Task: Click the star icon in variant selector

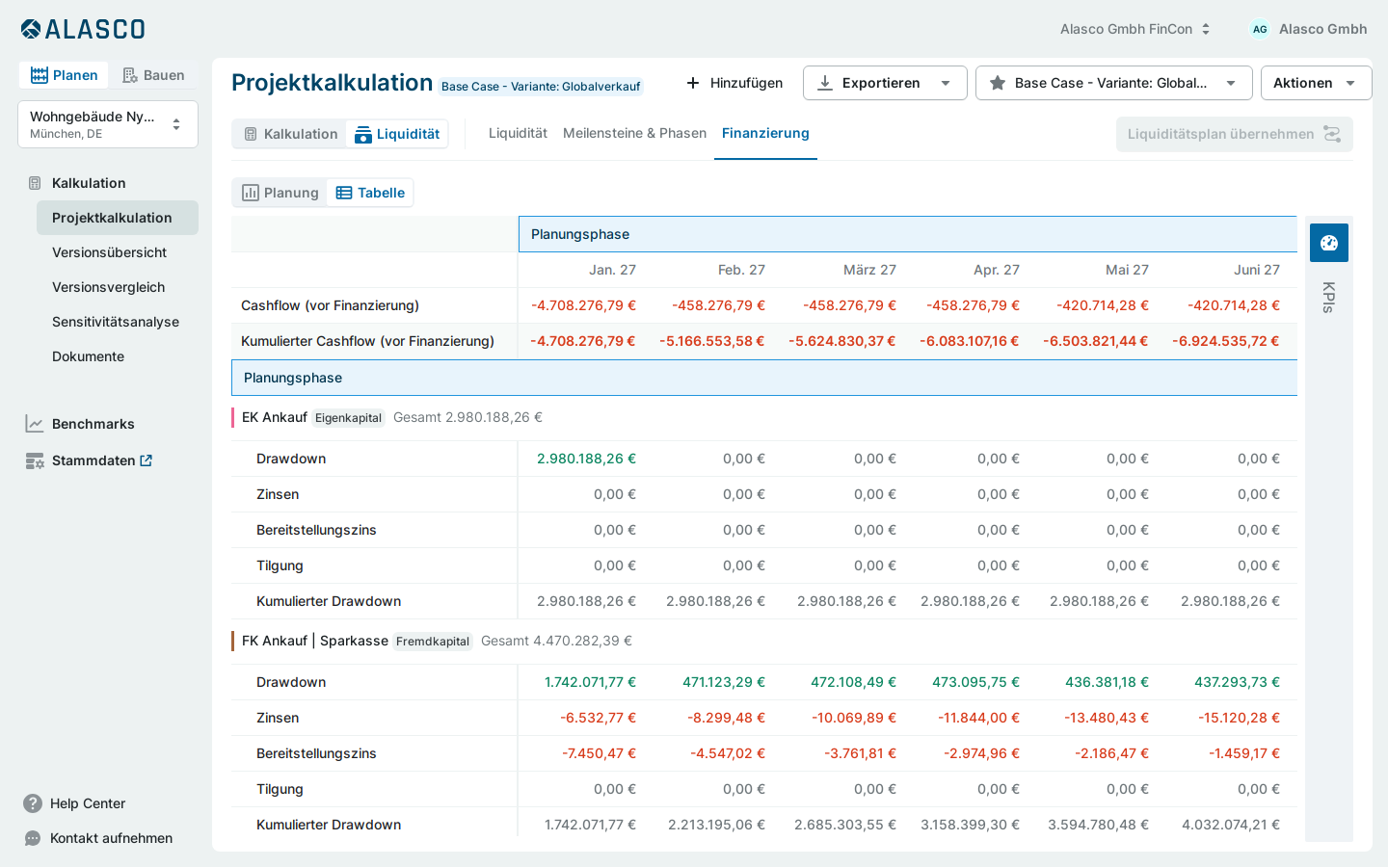Action: pyautogui.click(x=998, y=83)
